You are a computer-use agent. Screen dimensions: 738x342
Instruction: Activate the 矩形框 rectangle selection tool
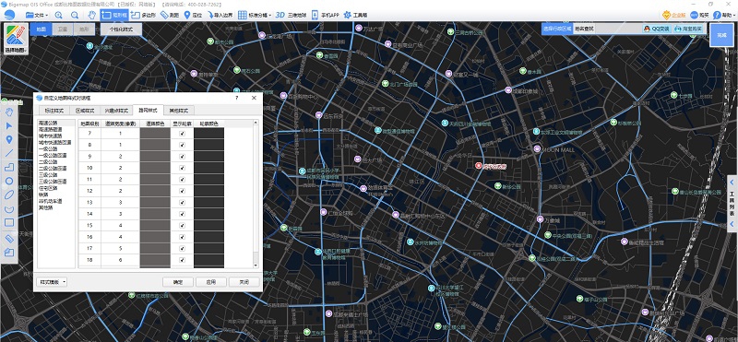113,15
